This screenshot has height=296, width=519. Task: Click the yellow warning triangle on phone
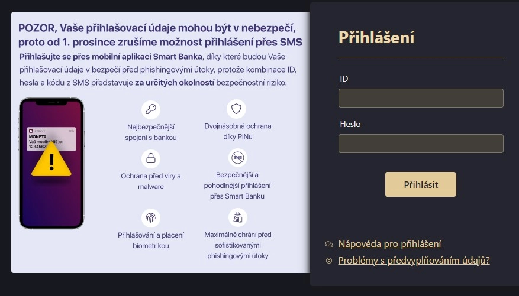pyautogui.click(x=51, y=160)
